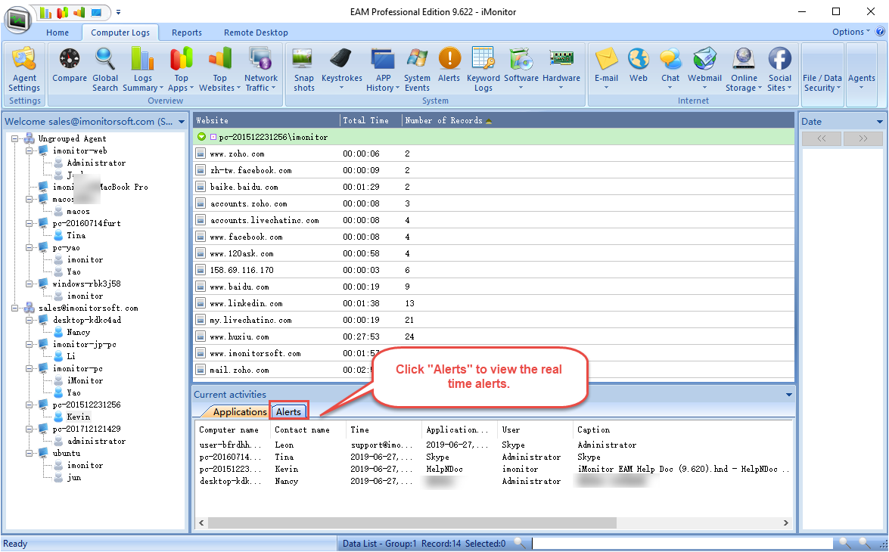Switch to the Home ribbon tab
889x552 pixels.
(58, 33)
